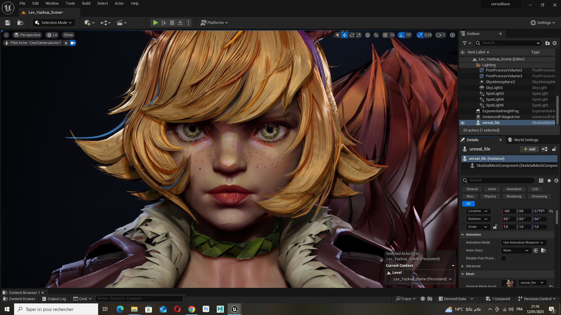Open camera speed setting
The width and height of the screenshot is (561, 315).
(441, 35)
